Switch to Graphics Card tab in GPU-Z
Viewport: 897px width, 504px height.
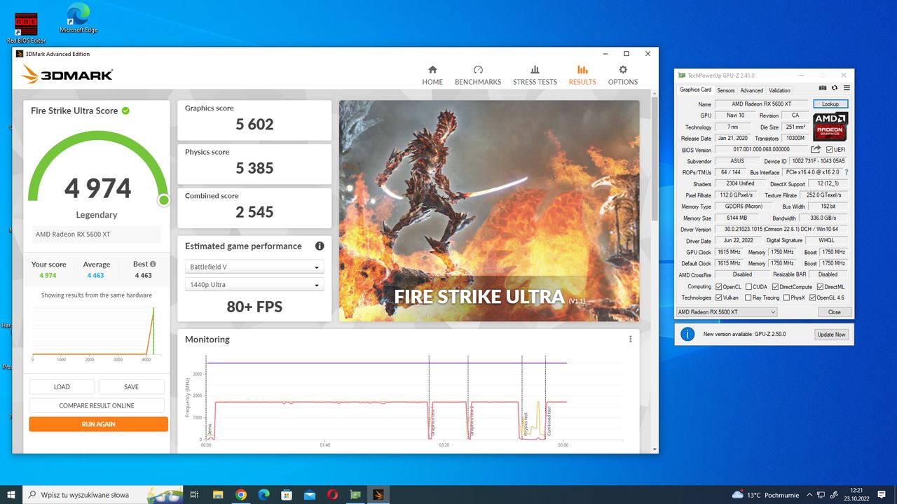(x=695, y=90)
